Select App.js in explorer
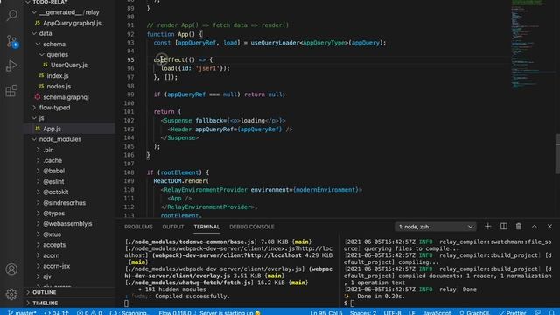Screen dimensions: 560x315 pyautogui.click(x=52, y=129)
